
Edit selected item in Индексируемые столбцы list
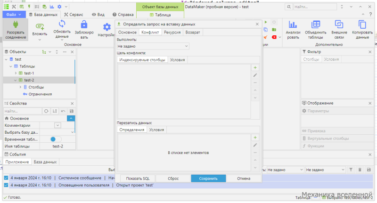pos(255,75)
